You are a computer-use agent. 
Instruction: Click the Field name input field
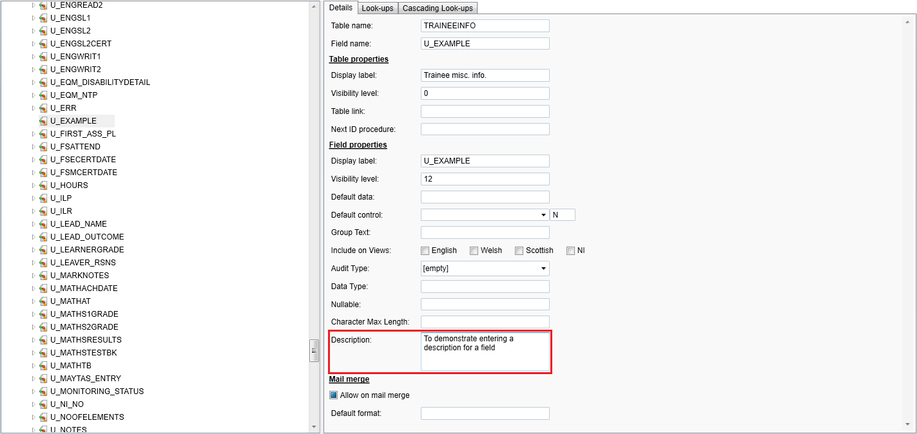coord(485,44)
